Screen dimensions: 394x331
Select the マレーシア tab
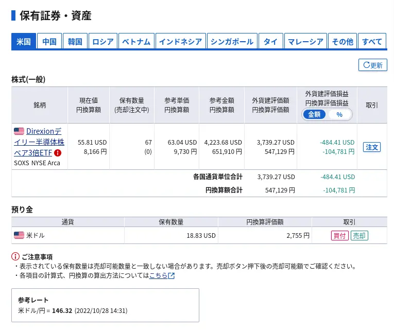coord(305,41)
